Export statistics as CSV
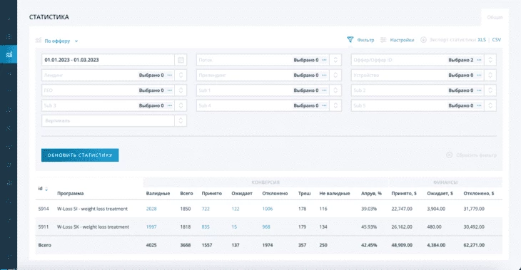Viewport: 521px width, 270px height. [497, 40]
